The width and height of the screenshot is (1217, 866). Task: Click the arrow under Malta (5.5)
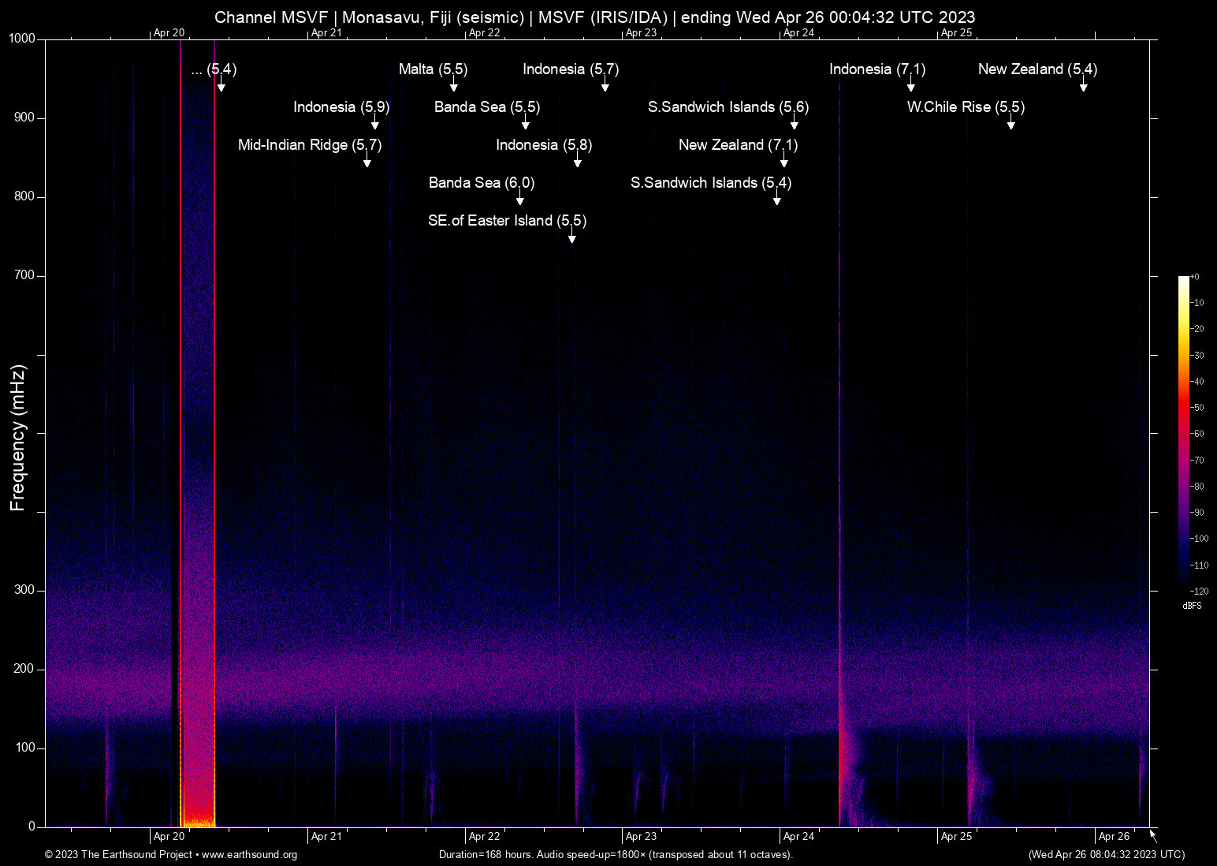click(454, 84)
